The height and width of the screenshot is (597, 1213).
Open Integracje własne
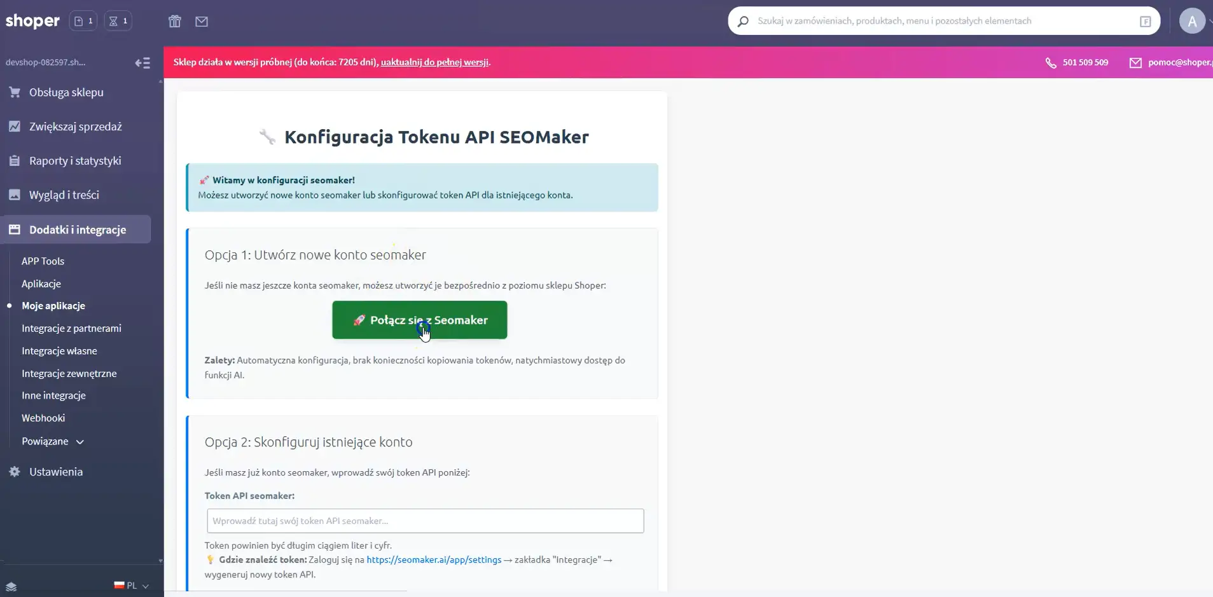(x=59, y=351)
